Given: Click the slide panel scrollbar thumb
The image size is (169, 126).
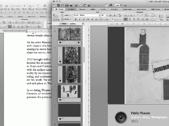Looking at the screenshot, I should [84, 55].
